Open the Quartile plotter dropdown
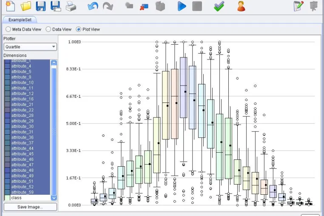 pyautogui.click(x=30, y=47)
